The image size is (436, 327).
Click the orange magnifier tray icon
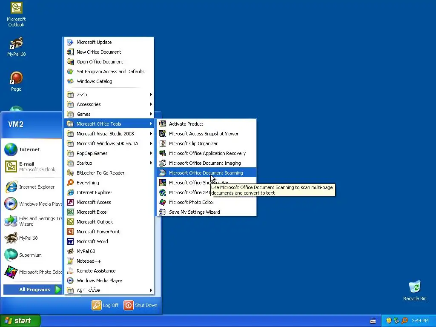click(404, 321)
